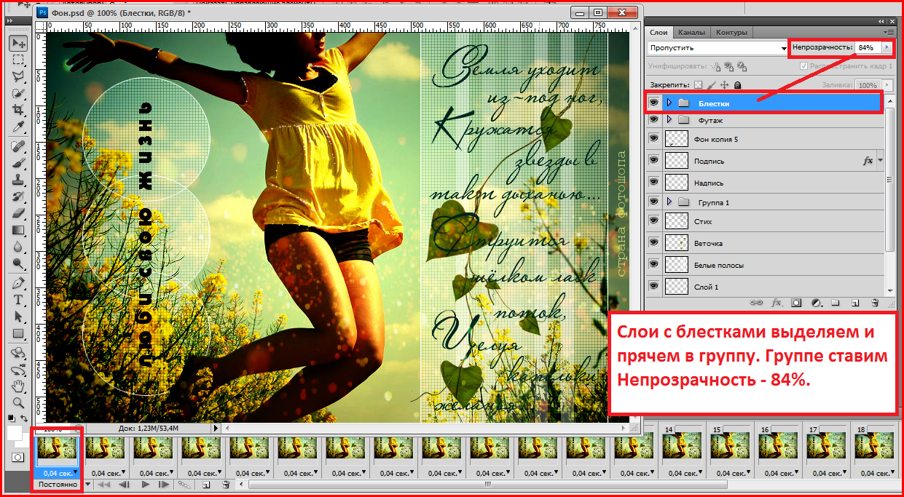Screen dimensions: 904x497
Task: Hide the Блестки group
Action: [x=653, y=103]
